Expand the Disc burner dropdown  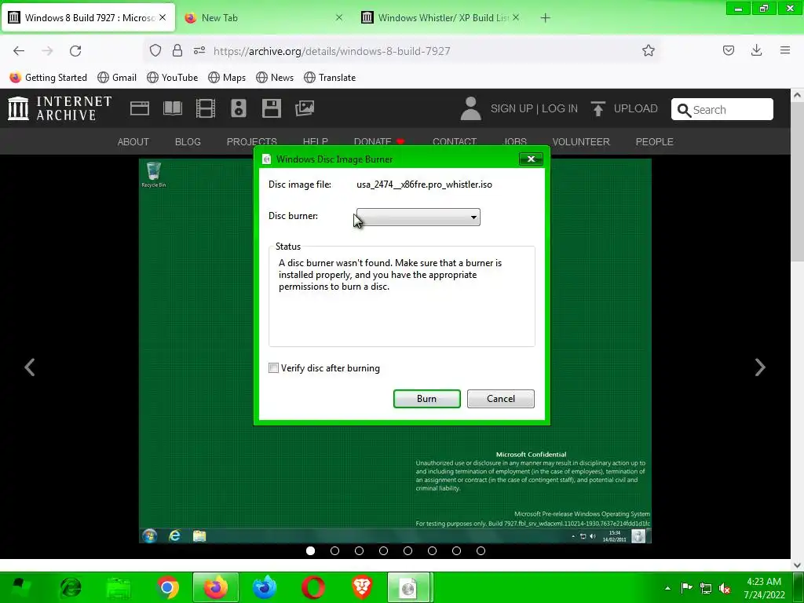418,217
